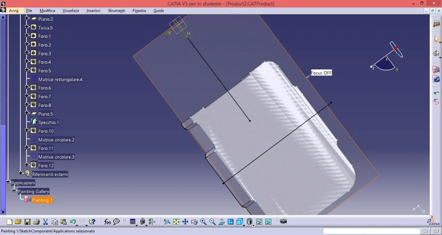This screenshot has width=442, height=235.
Task: Click the Zoom In magnifier
Action: tap(204, 222)
